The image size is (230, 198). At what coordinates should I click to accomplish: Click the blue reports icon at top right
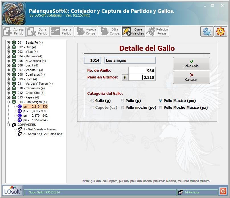[207, 31]
